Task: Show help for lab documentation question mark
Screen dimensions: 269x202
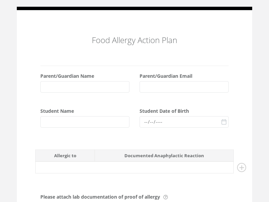Action: (165, 197)
